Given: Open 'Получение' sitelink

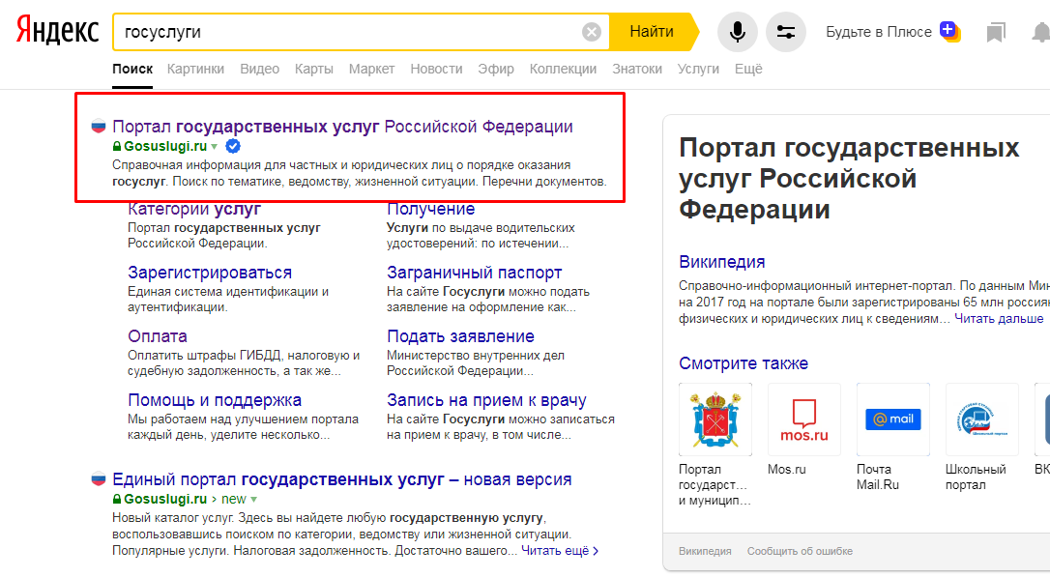Looking at the screenshot, I should 430,209.
